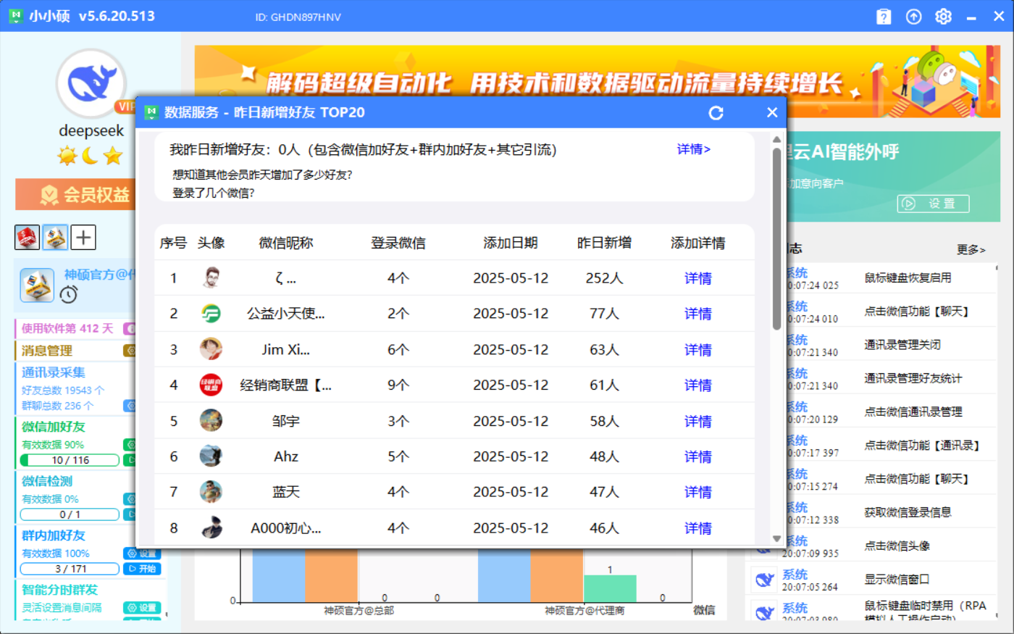Click the moon level icon under deepseek

[x=91, y=155]
